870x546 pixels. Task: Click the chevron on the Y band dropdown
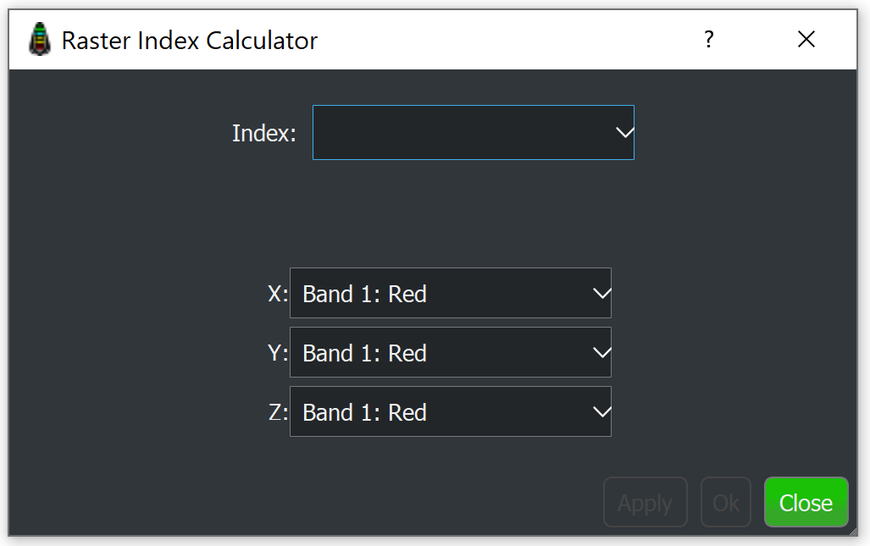point(601,353)
